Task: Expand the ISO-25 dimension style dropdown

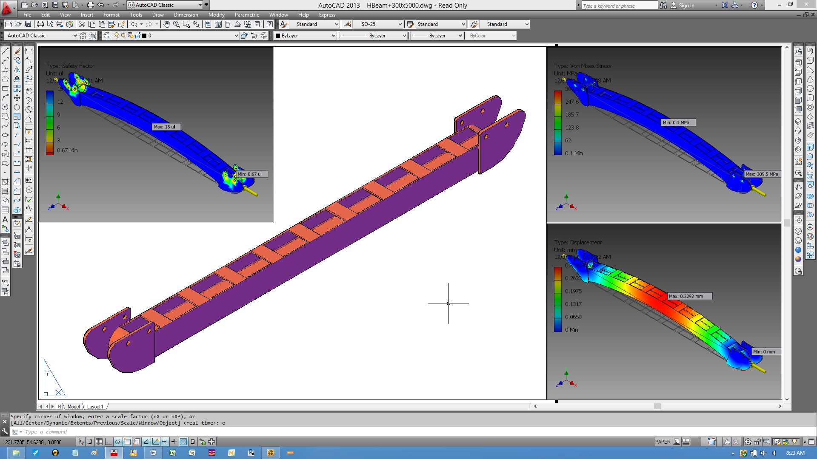Action: click(400, 24)
